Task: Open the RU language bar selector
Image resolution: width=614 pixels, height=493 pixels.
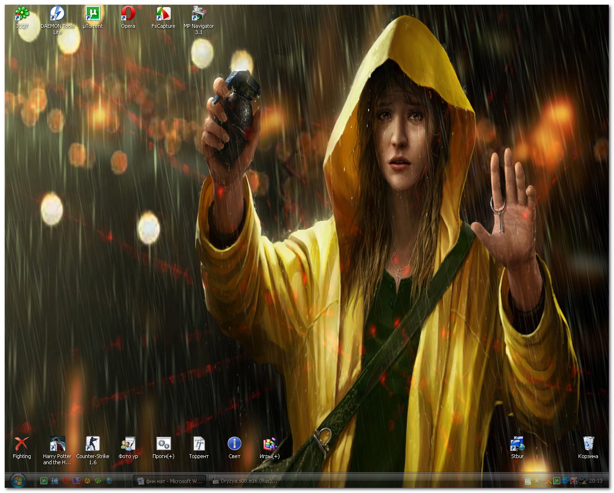Action: coord(528,481)
